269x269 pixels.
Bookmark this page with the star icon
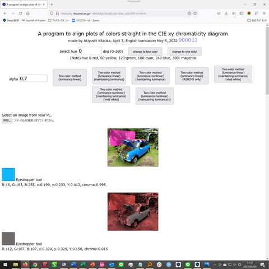click(x=195, y=13)
